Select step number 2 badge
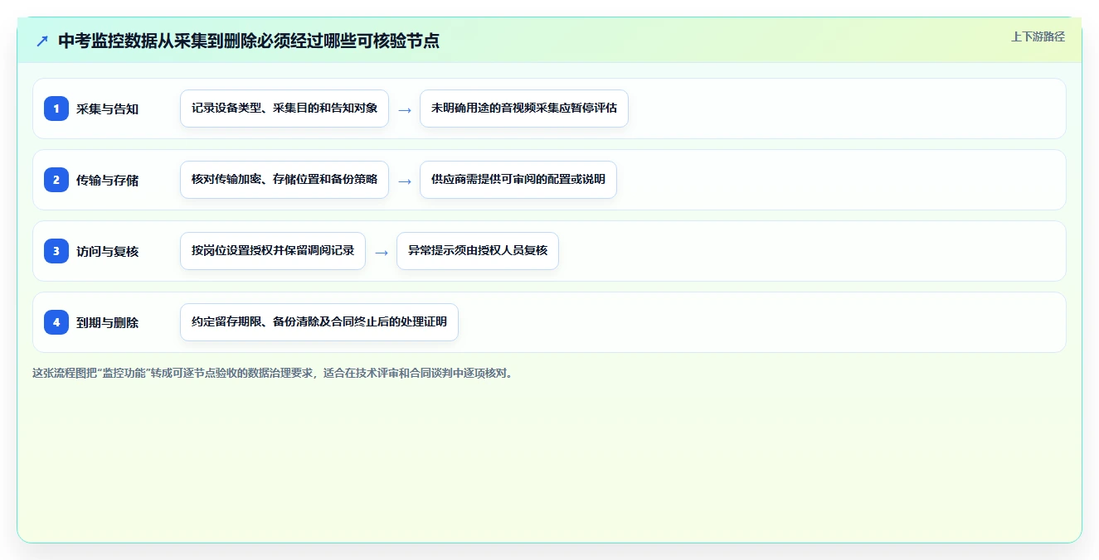The height and width of the screenshot is (560, 1099). pos(56,180)
